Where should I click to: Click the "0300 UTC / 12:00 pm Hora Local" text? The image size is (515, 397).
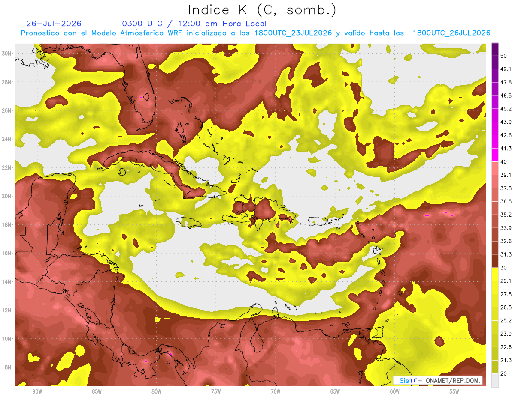(x=194, y=24)
